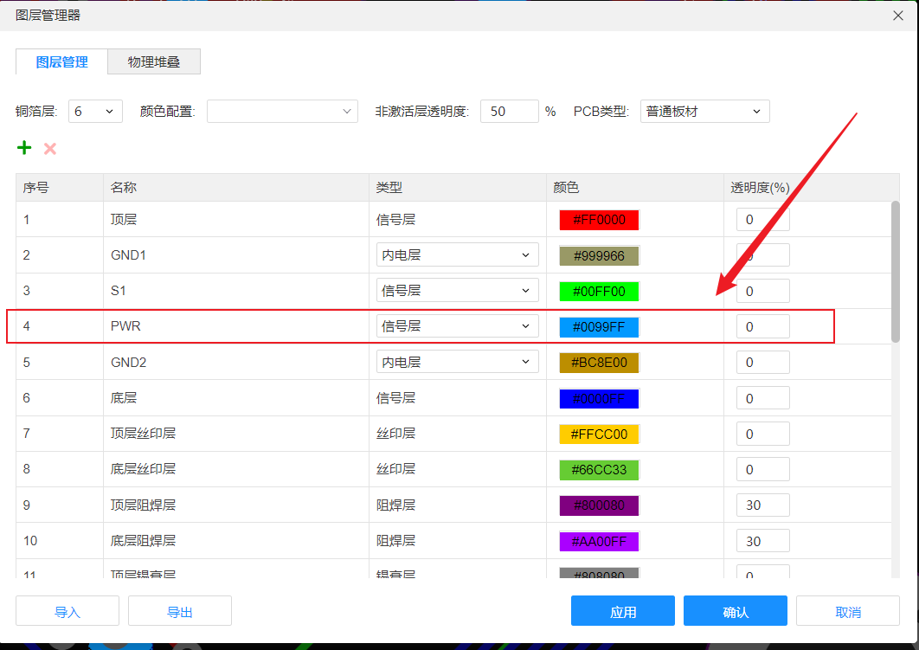Click the 取消 cancel button

847,611
